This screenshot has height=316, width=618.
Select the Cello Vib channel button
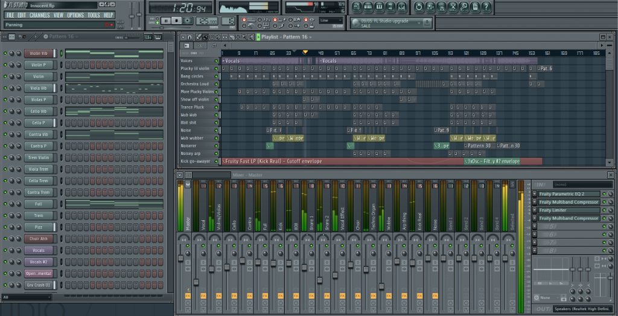click(38, 111)
